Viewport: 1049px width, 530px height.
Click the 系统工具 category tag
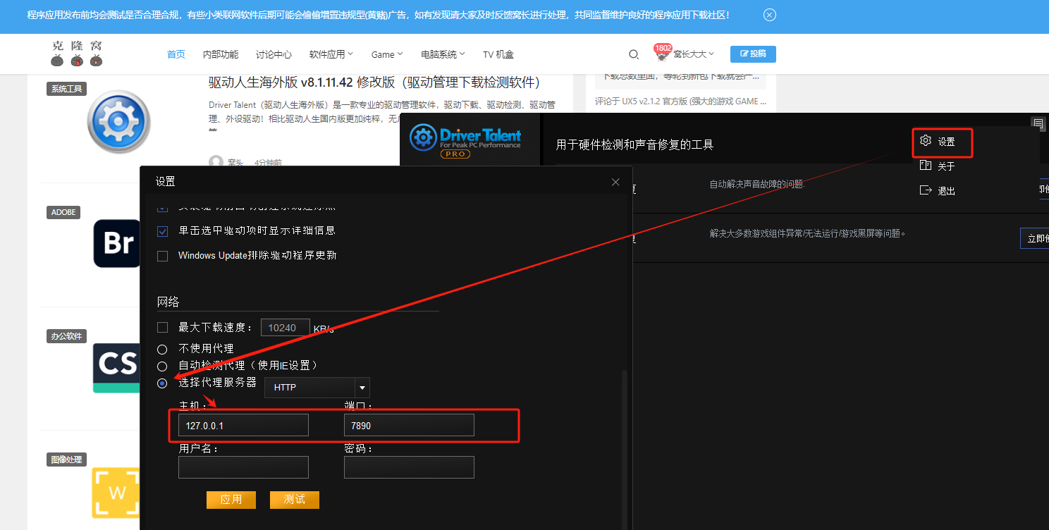coord(67,89)
